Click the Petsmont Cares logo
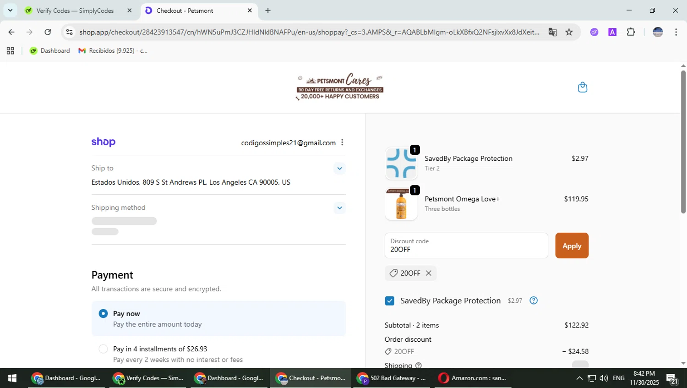 [339, 87]
